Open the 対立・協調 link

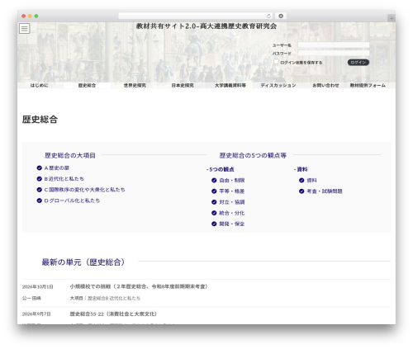pyautogui.click(x=232, y=202)
